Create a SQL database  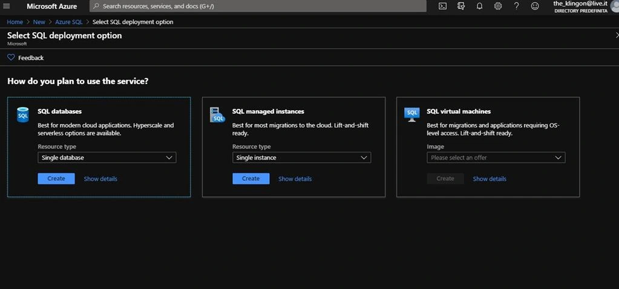(56, 178)
